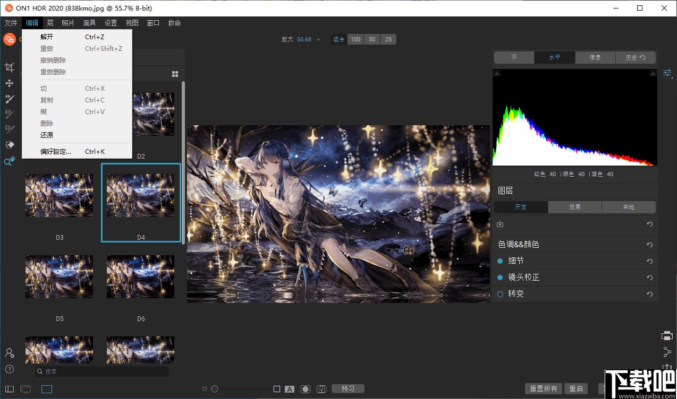The height and width of the screenshot is (399, 677).
Task: Set zoom to 25
Action: point(388,39)
